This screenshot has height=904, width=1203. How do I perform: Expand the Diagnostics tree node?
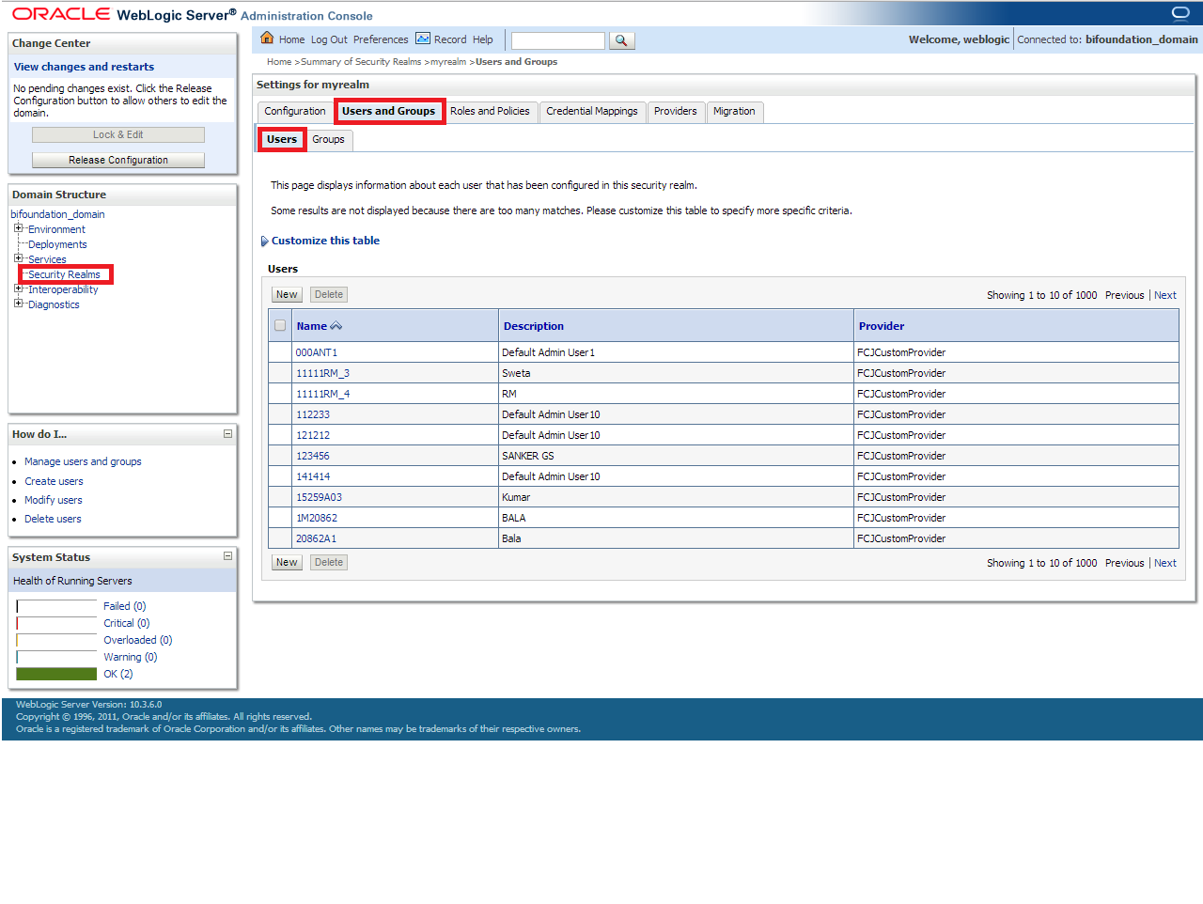[18, 304]
